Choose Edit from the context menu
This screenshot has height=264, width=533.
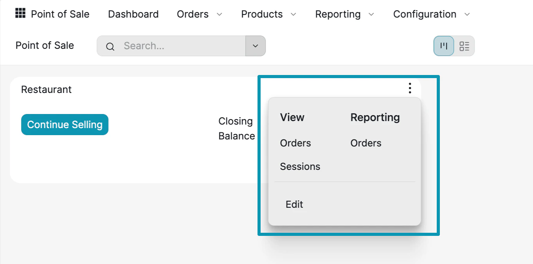[294, 204]
